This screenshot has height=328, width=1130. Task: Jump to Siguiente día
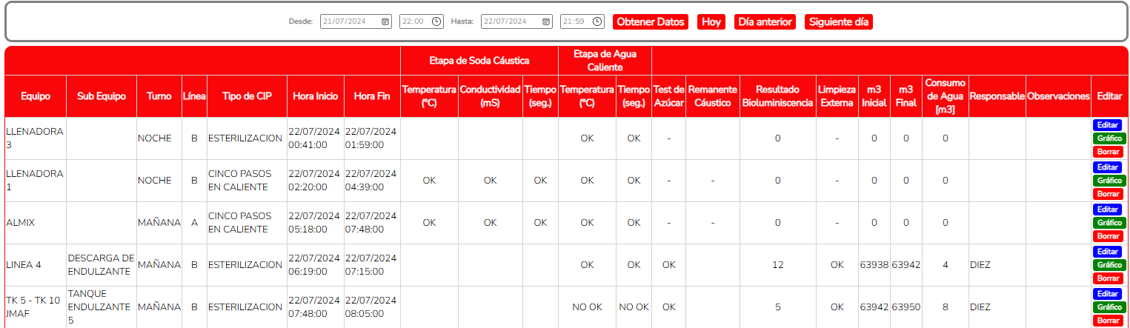(x=839, y=22)
